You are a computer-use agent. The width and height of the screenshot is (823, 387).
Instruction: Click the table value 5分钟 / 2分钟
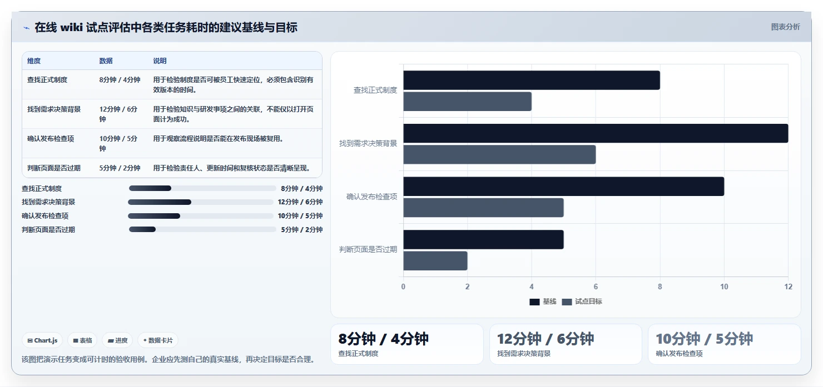click(x=120, y=168)
